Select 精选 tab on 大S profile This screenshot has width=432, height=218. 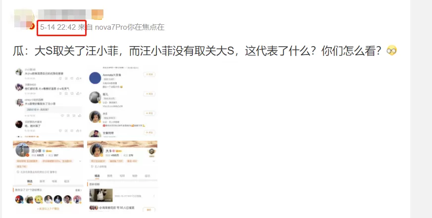click(97, 176)
